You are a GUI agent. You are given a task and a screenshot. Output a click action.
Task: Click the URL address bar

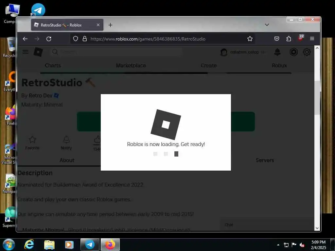[x=162, y=39]
